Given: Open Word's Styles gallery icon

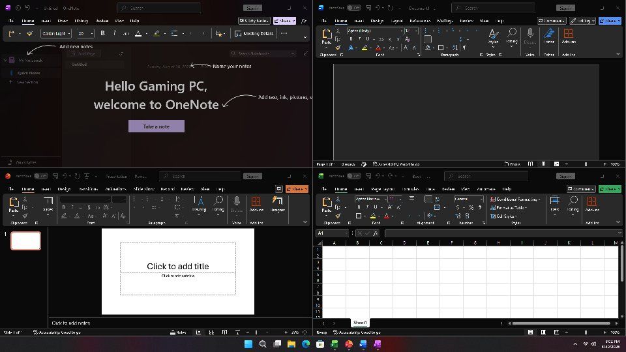Looking at the screenshot, I should click(x=494, y=35).
